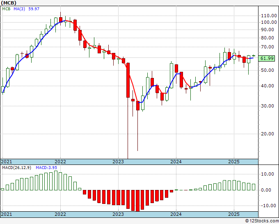
Task: Click 2021 on the MACD timeline
Action: pos(7,214)
